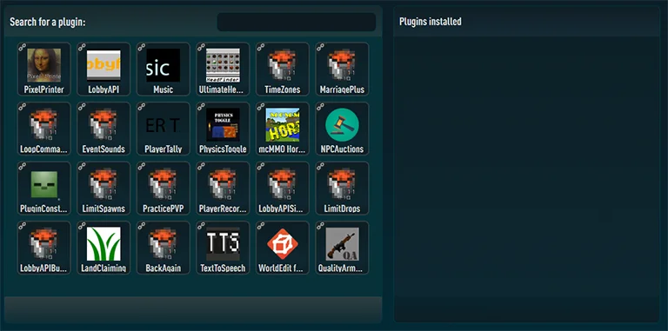Click the BackAgain plugin icon
The width and height of the screenshot is (668, 331).
pos(164,244)
